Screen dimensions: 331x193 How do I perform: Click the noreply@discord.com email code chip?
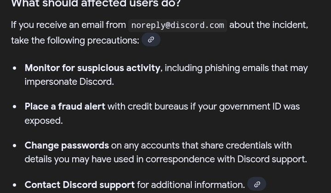pos(177,25)
